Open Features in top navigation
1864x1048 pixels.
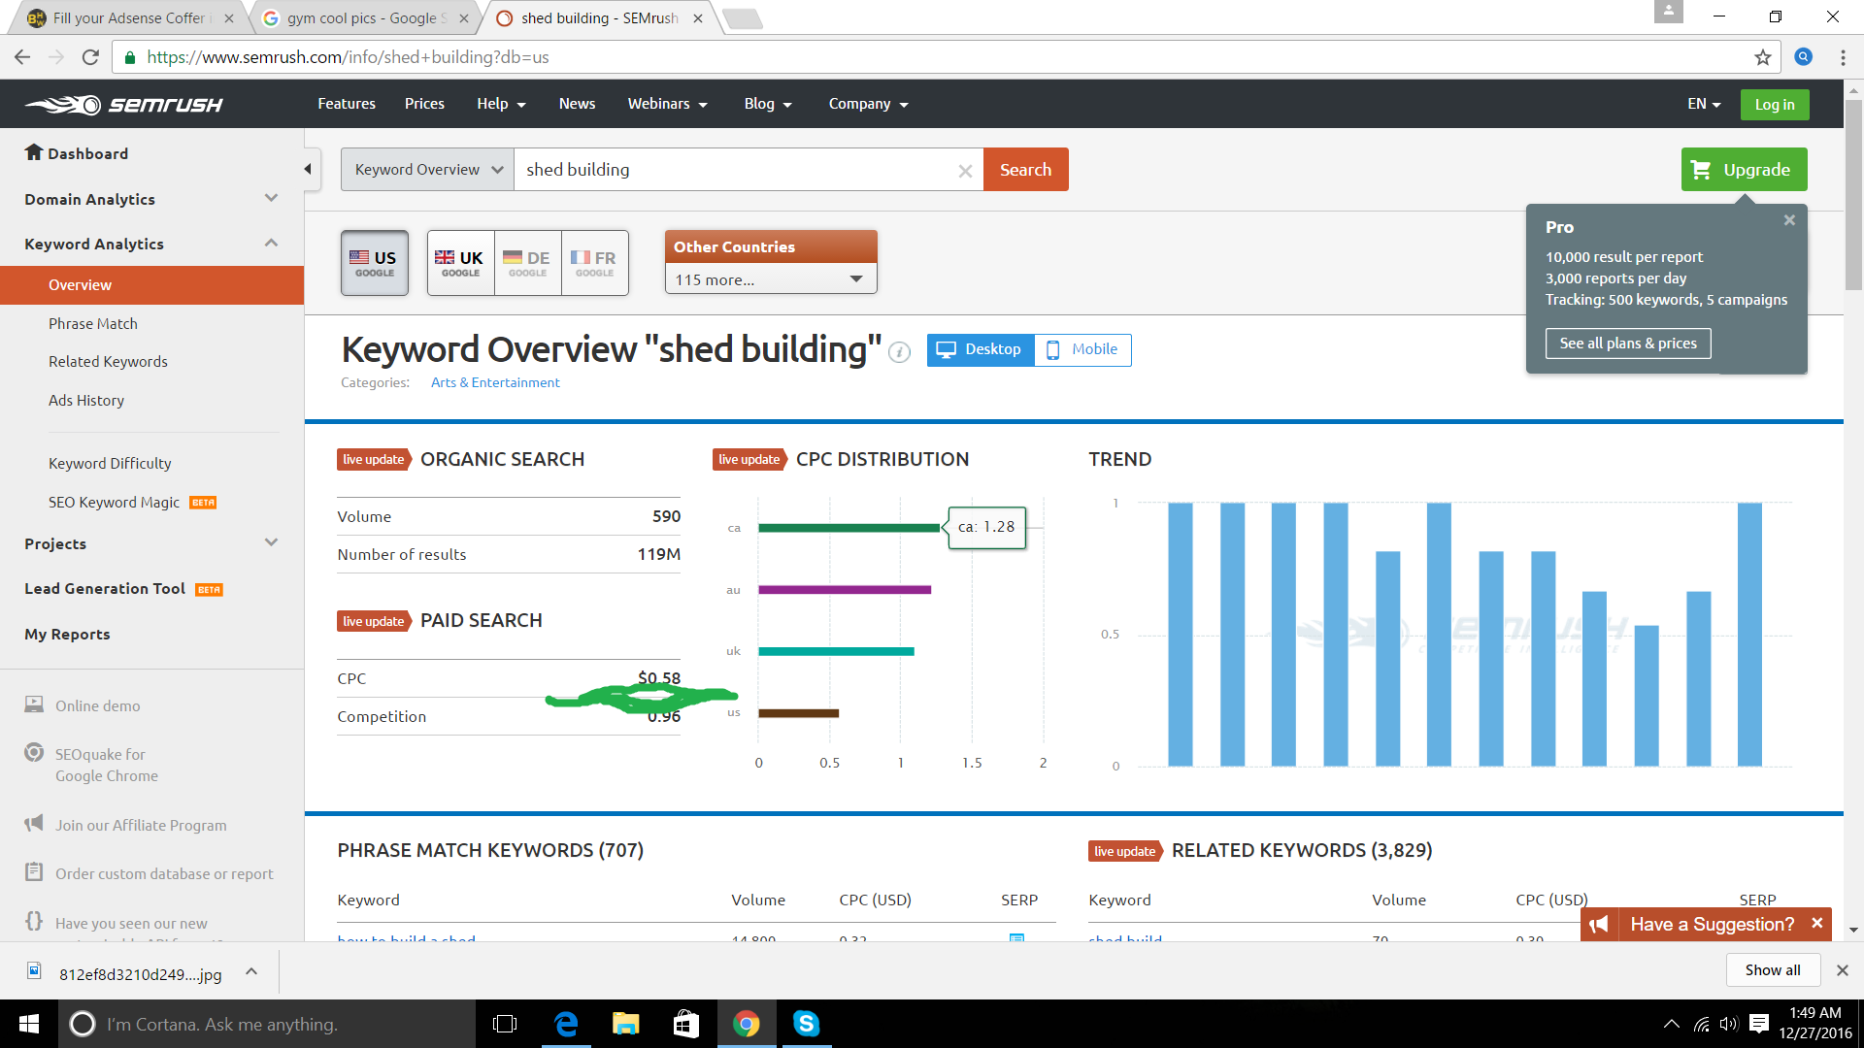pos(347,104)
